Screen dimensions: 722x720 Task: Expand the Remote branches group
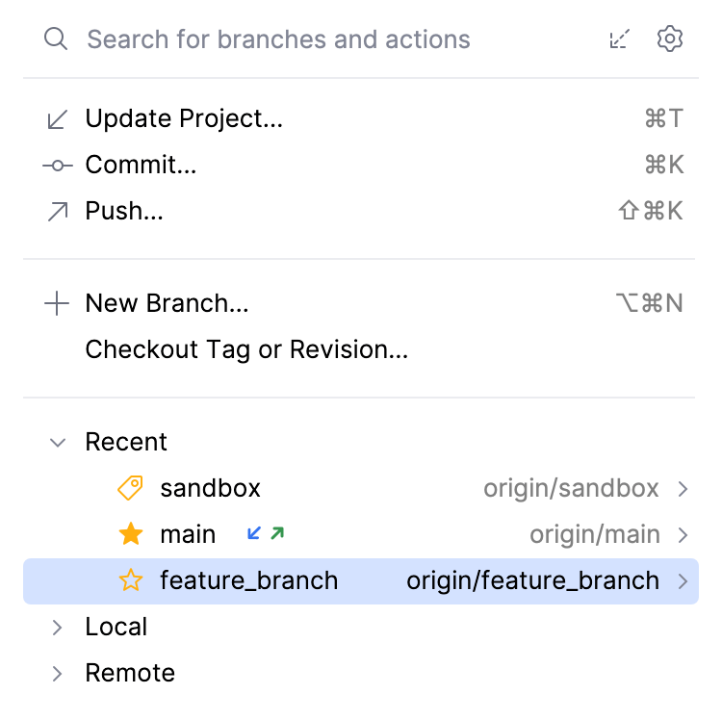coord(58,674)
